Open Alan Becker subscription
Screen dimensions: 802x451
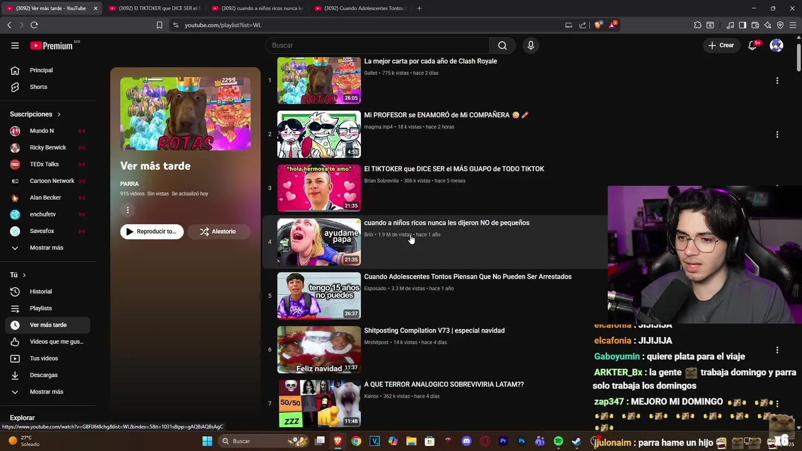click(48, 197)
